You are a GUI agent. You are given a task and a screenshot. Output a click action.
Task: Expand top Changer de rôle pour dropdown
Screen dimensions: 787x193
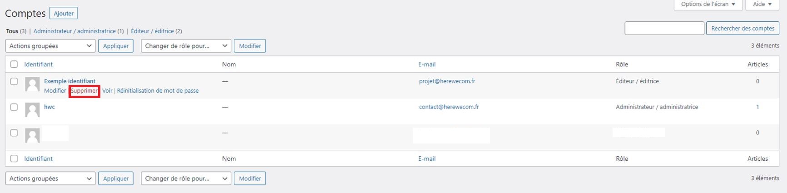point(186,46)
